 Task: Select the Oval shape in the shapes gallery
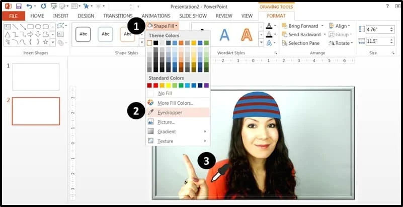tap(38, 27)
